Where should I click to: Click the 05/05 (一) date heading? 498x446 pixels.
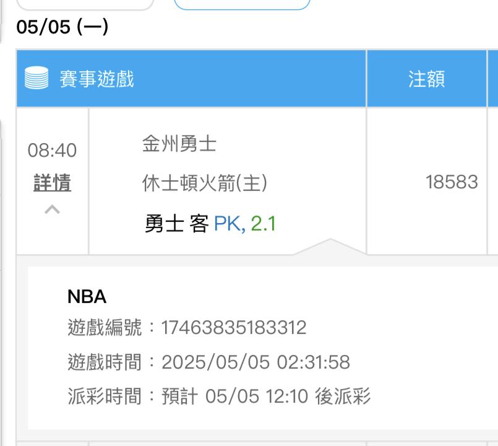point(62,28)
